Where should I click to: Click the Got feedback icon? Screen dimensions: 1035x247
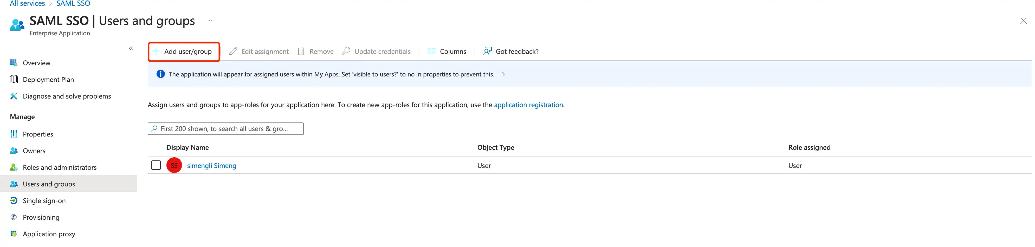[487, 51]
